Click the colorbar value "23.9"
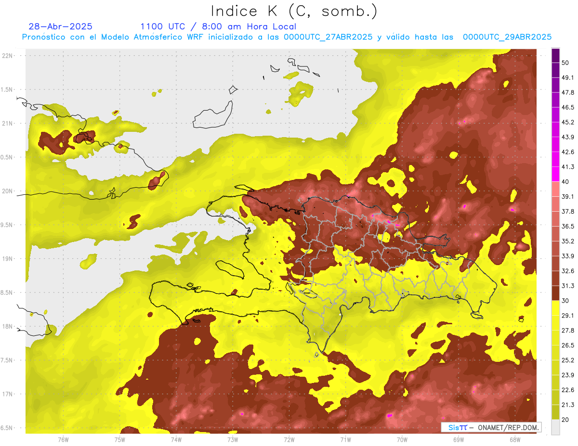This screenshot has width=578, height=446. coord(568,375)
